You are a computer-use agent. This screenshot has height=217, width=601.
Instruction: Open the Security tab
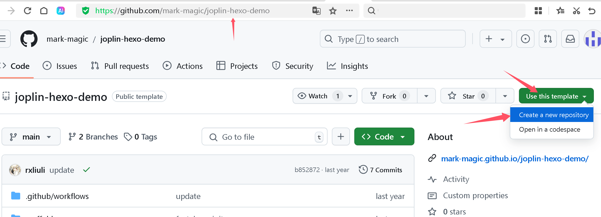(x=293, y=66)
